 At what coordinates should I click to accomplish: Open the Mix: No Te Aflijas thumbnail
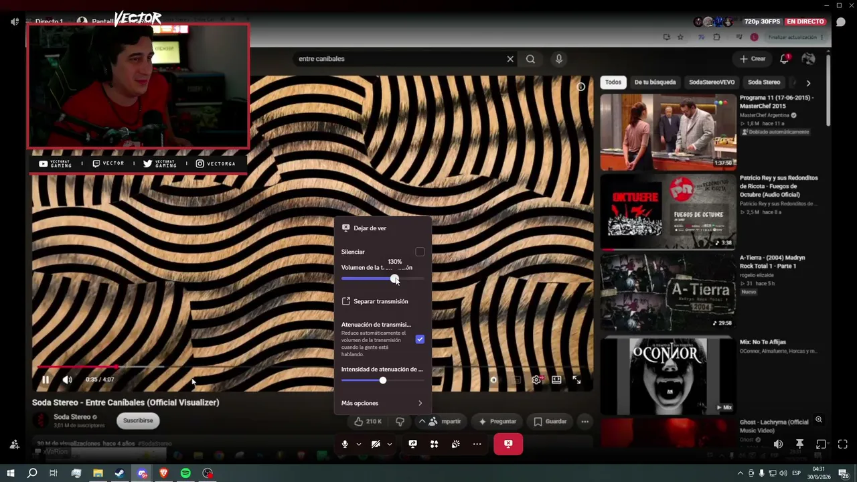pyautogui.click(x=668, y=376)
